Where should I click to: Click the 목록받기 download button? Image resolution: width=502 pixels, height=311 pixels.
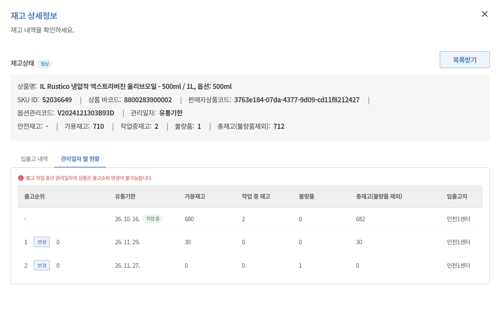coord(465,60)
